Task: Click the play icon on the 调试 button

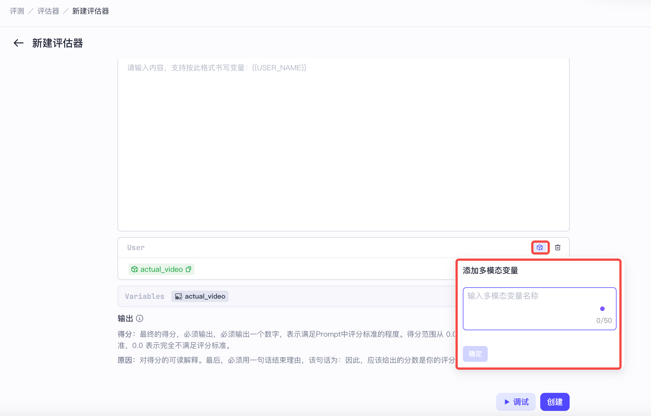Action: point(507,402)
